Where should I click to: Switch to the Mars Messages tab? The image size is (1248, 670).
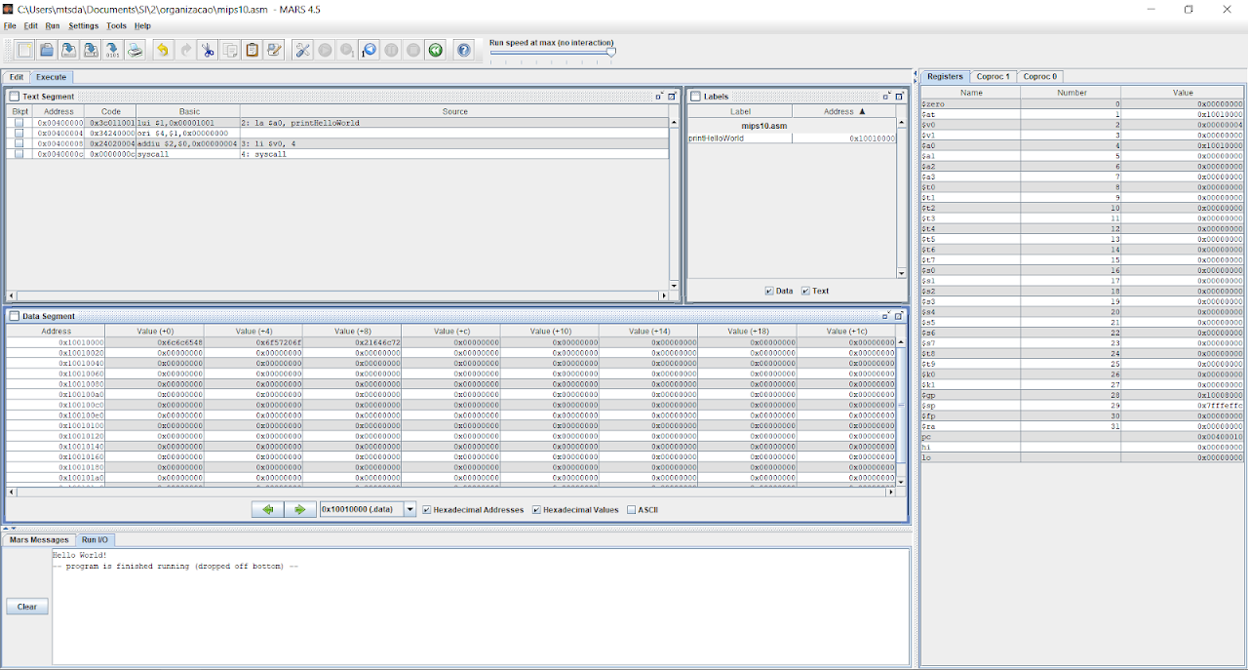tap(39, 539)
